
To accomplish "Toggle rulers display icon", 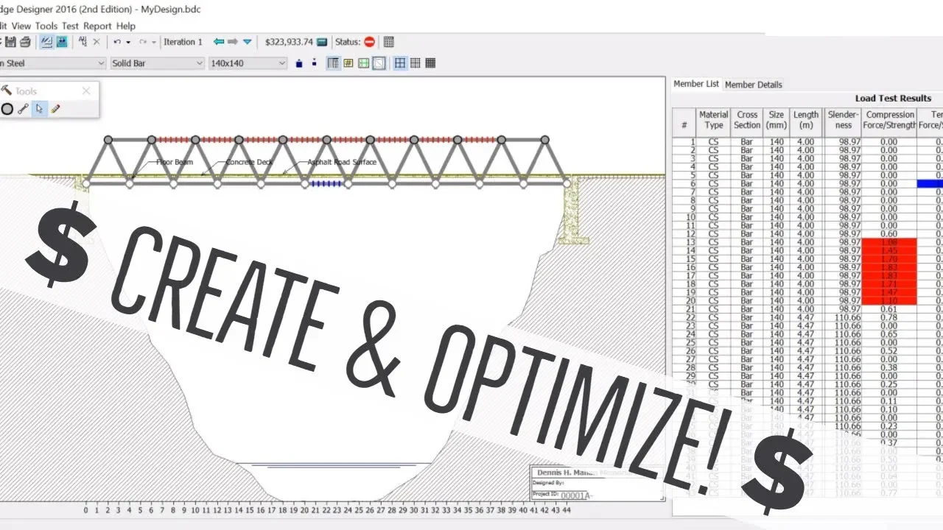I will (363, 63).
